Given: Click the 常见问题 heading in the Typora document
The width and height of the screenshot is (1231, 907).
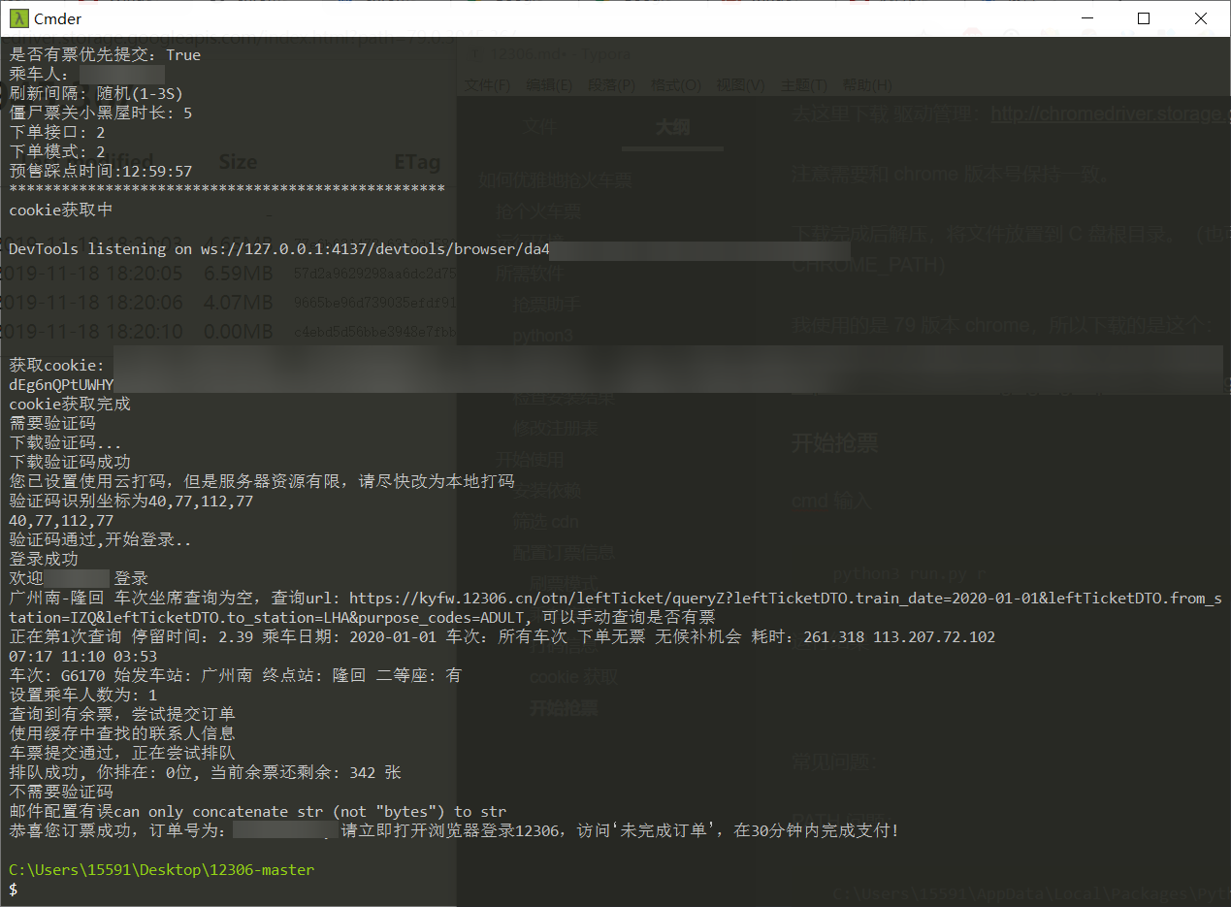Looking at the screenshot, I should click(x=834, y=761).
